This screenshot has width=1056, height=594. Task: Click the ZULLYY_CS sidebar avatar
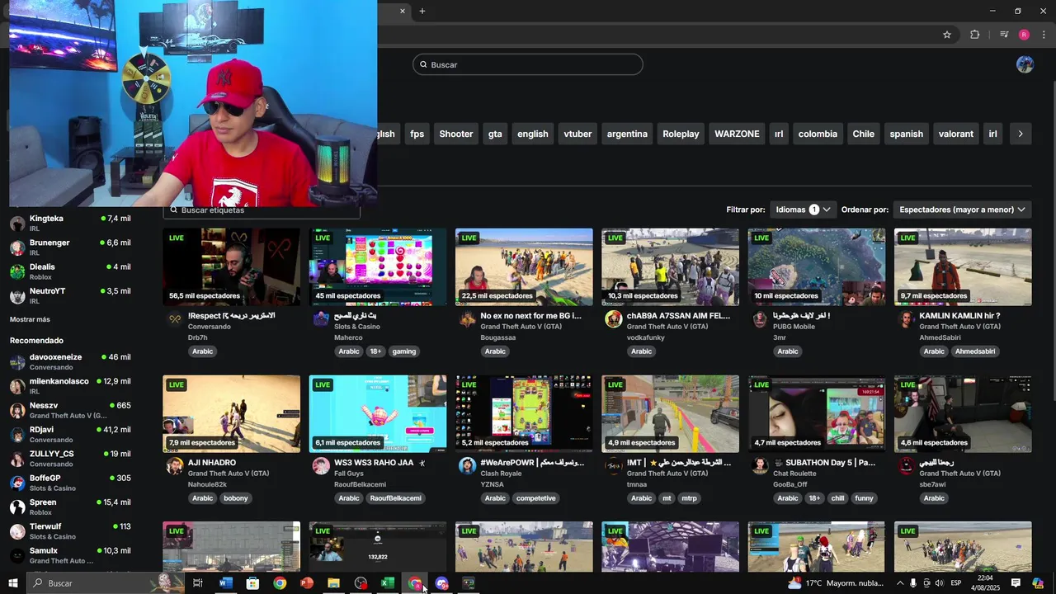(16, 459)
